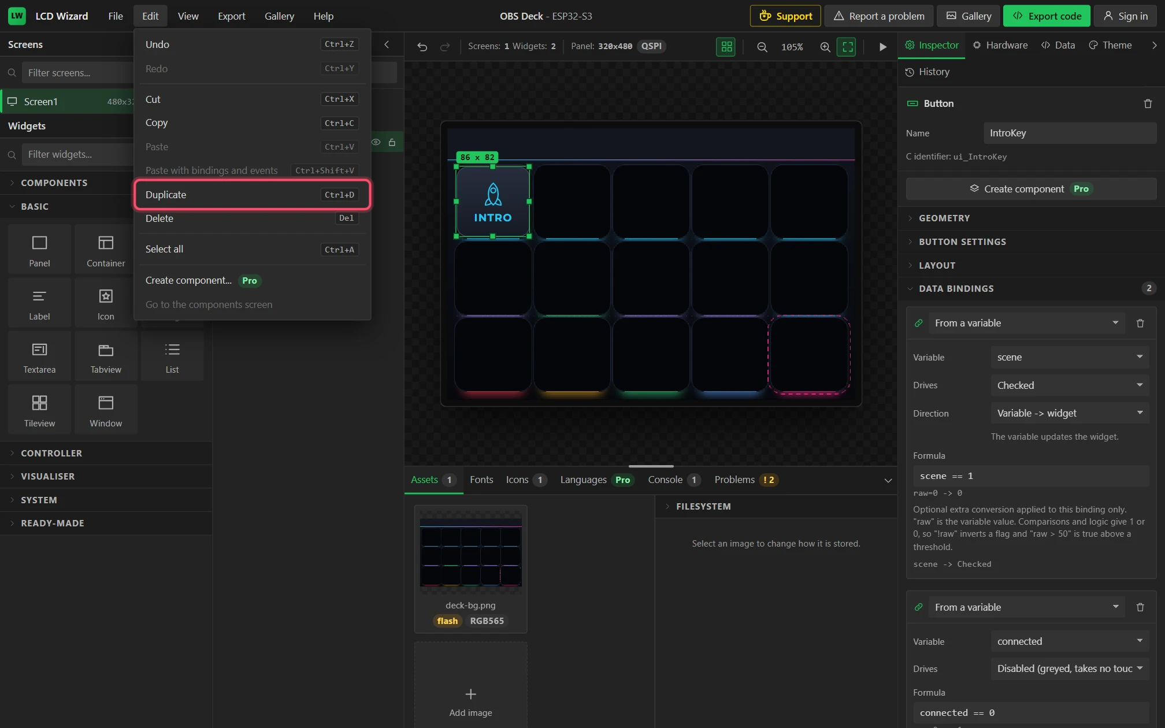The image size is (1165, 728).
Task: Expand the BUTTON SETTINGS section
Action: (1031, 242)
